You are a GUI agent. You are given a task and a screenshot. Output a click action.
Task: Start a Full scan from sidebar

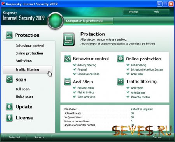tap(23, 89)
